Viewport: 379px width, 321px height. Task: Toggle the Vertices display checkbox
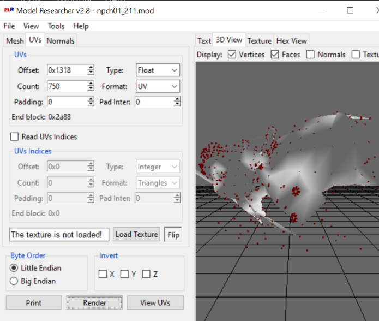click(x=232, y=55)
